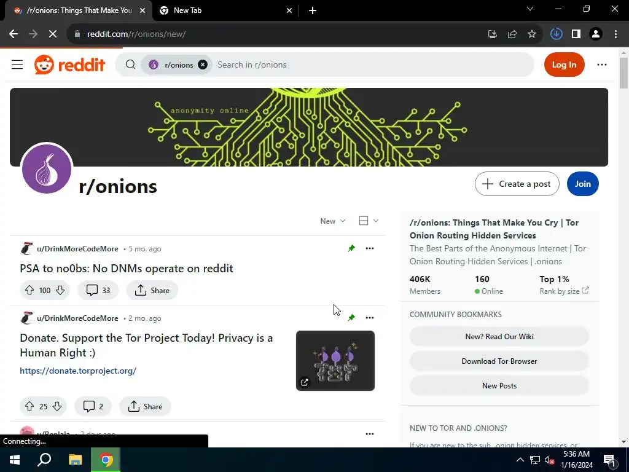
Task: Upvote the PSA to no0bs post
Action: click(29, 290)
